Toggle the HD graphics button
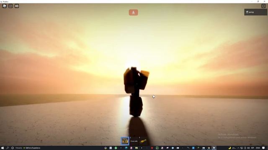The height and width of the screenshot is (150, 268). [x=17, y=6]
